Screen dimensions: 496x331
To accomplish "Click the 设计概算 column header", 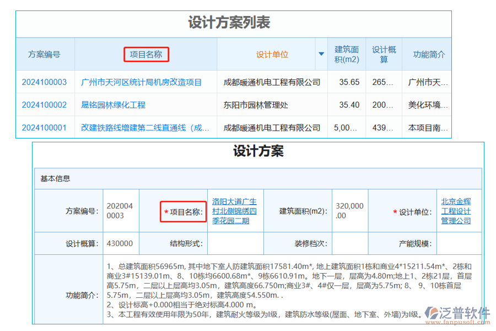I will click(384, 54).
